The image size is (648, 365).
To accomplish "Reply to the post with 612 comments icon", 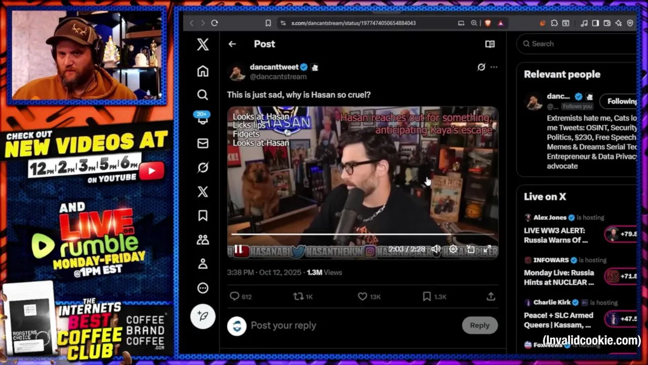I will pos(240,297).
